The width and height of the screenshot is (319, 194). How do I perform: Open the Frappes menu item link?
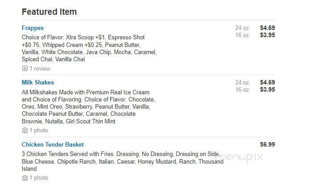pos(33,28)
